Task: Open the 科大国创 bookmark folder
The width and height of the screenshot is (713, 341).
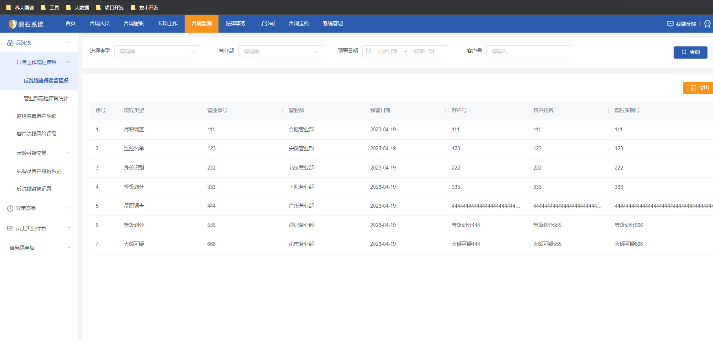Action: coord(20,7)
